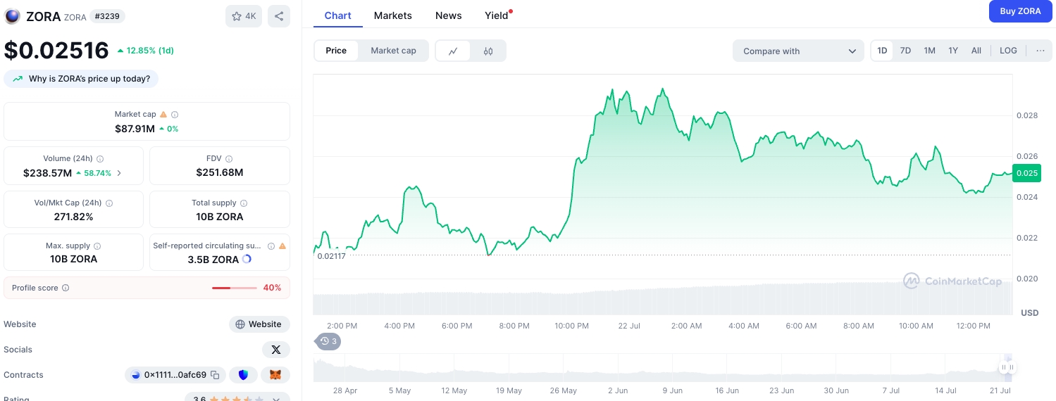Click the chart range slider handle
This screenshot has width=1056, height=401.
pos(1007,367)
